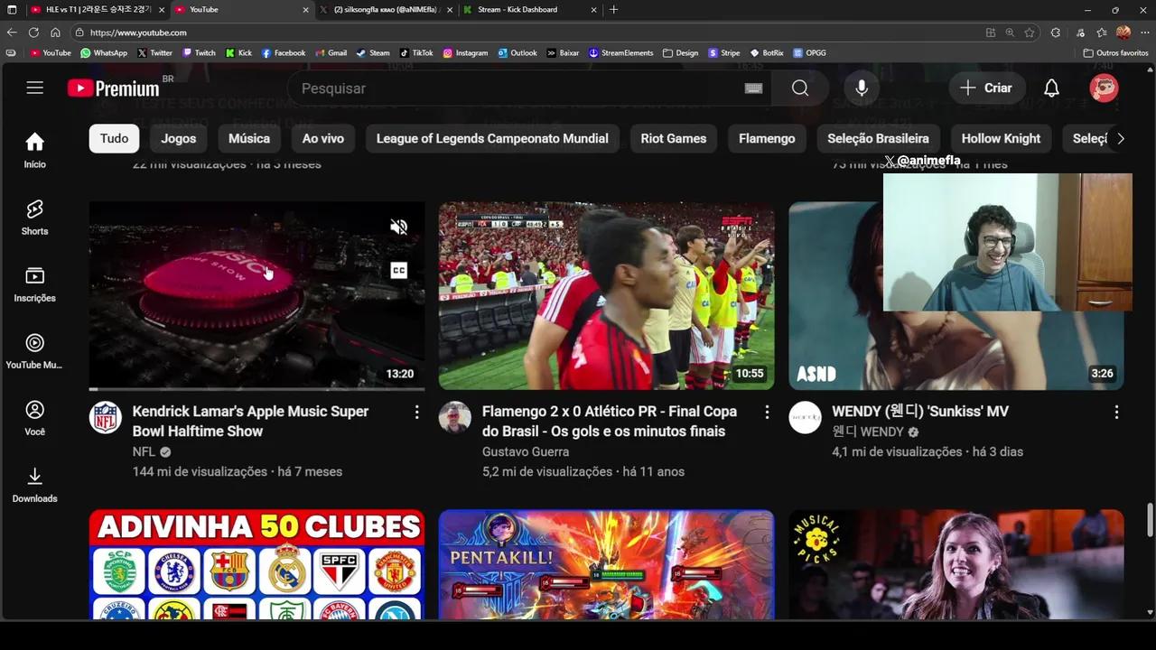Screen dimensions: 1156x650
Task: Open the YouTube hamburger guide menu
Action: coord(34,88)
